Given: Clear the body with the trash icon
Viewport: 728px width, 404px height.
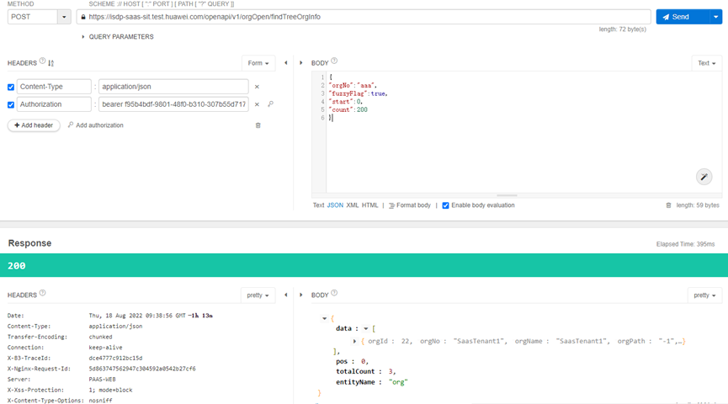Looking at the screenshot, I should click(668, 205).
